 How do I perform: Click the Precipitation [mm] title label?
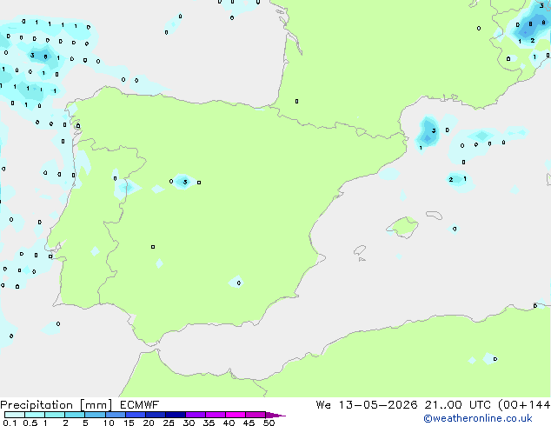point(56,405)
